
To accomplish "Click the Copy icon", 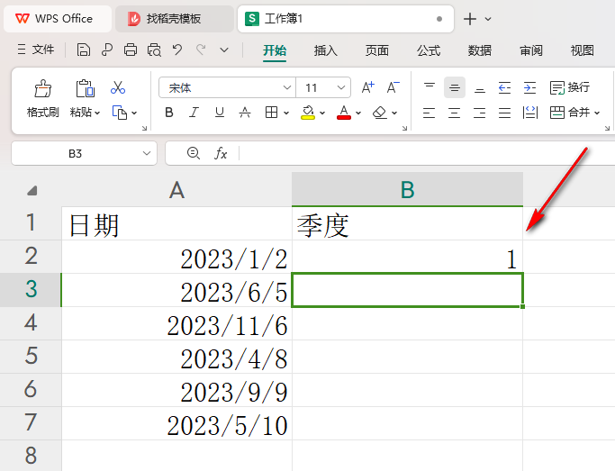I will pos(119,113).
